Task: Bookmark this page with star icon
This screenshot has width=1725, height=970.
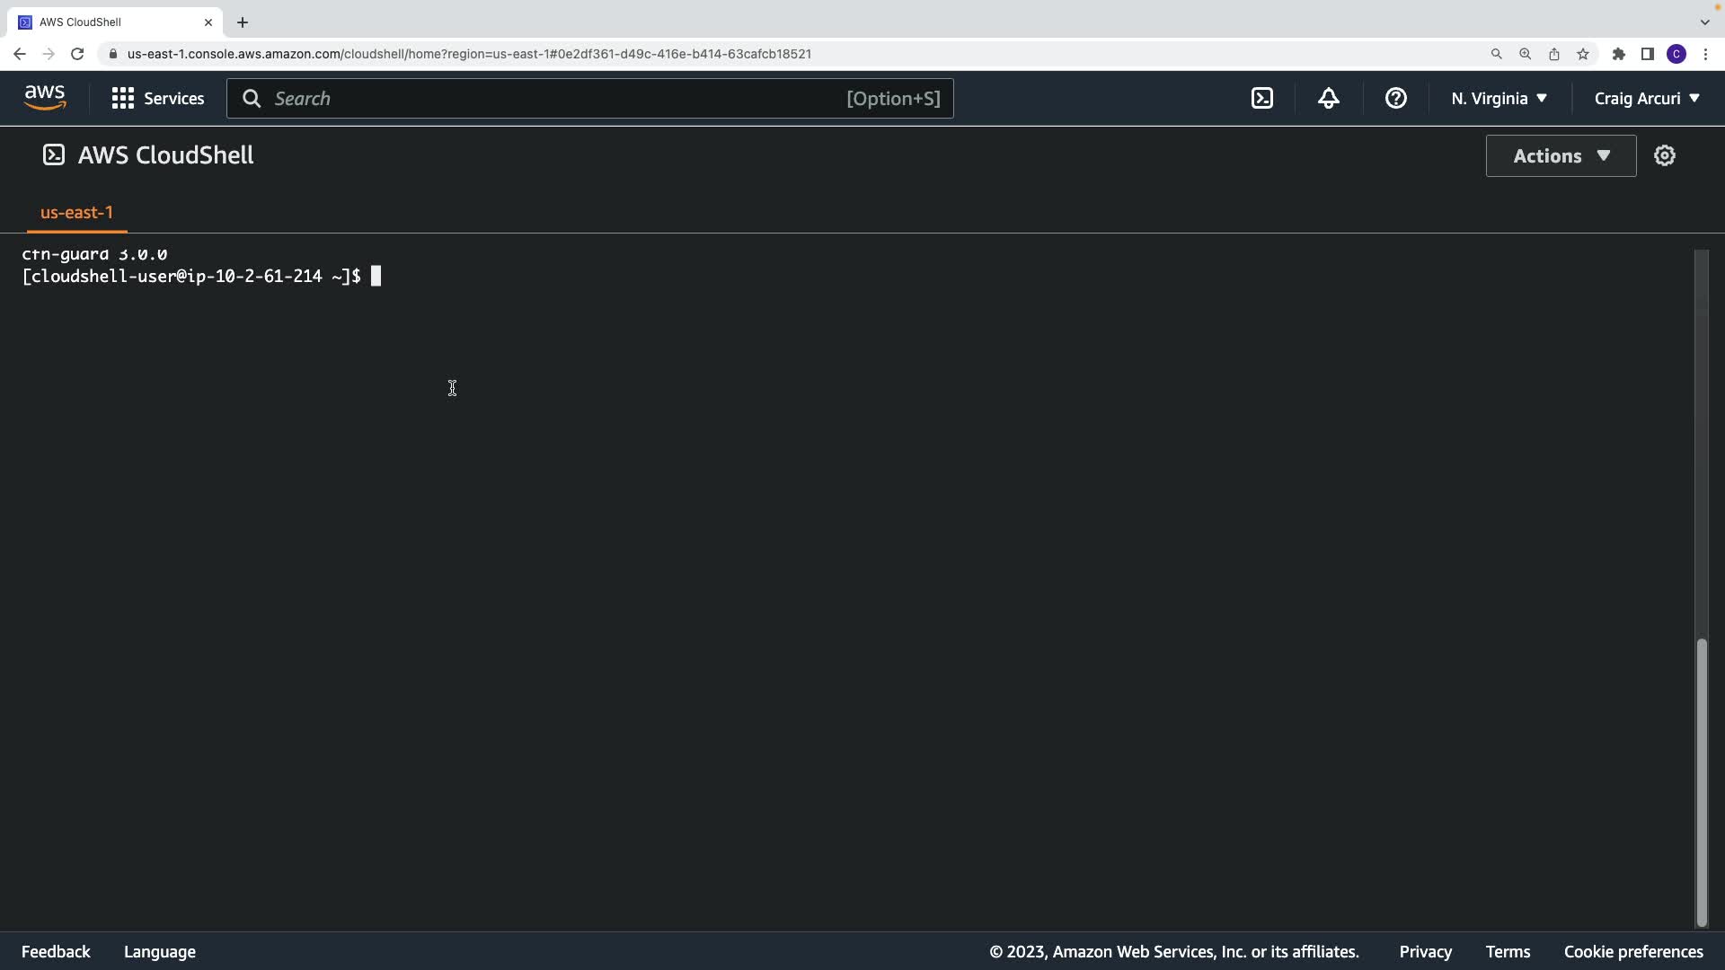Action: tap(1583, 54)
